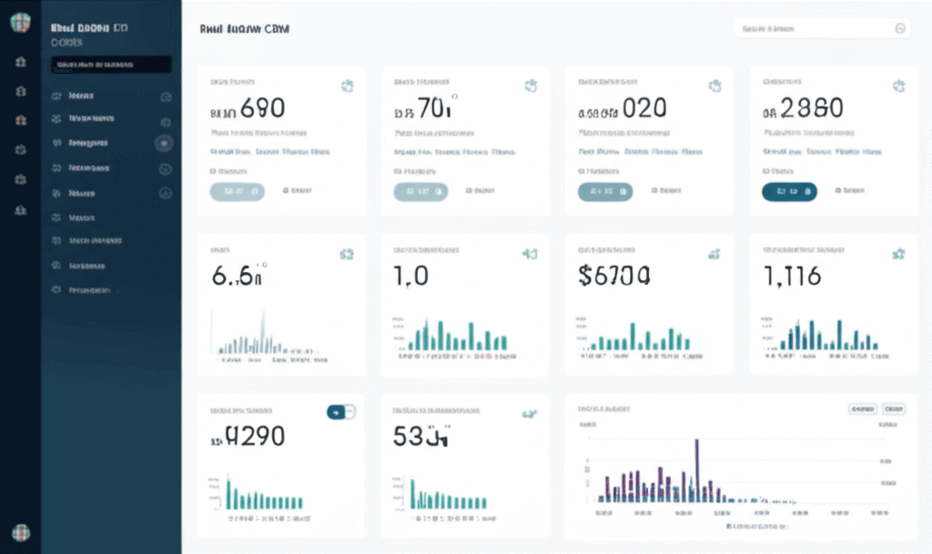Click the corner icon on the 1,116 card
Viewport: 932px width, 554px height.
click(x=898, y=254)
